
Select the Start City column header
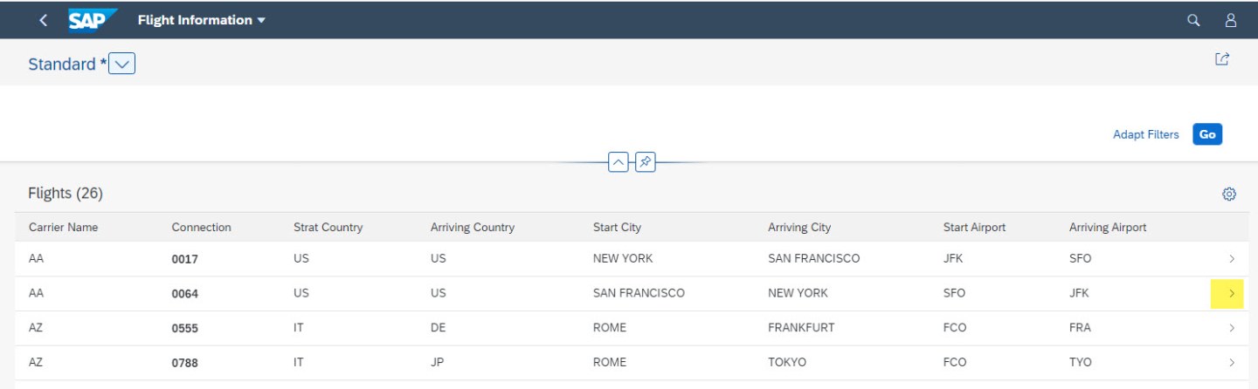click(x=617, y=228)
